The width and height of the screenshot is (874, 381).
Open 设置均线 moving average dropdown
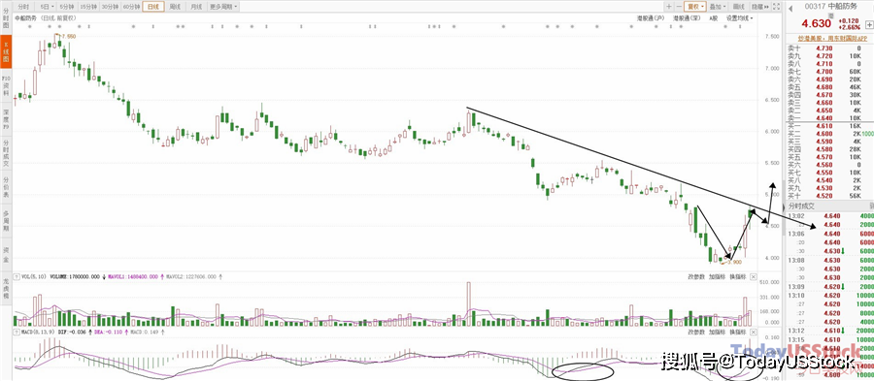click(739, 17)
